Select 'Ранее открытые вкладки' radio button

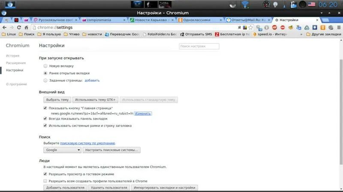pos(45,73)
